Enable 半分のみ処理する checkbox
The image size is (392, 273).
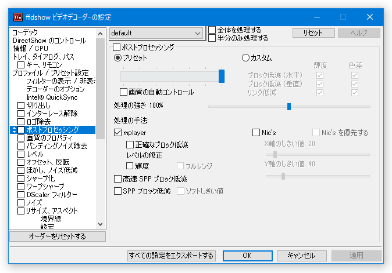(212, 38)
